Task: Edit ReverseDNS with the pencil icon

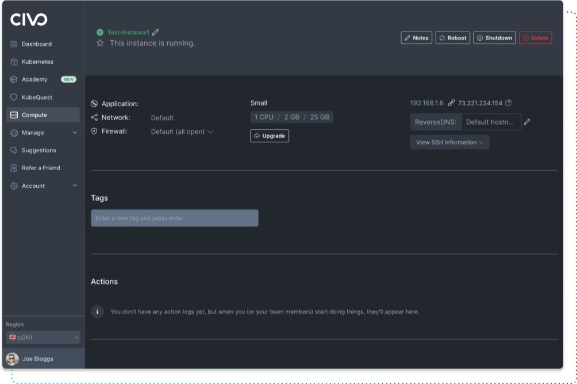Action: click(527, 122)
